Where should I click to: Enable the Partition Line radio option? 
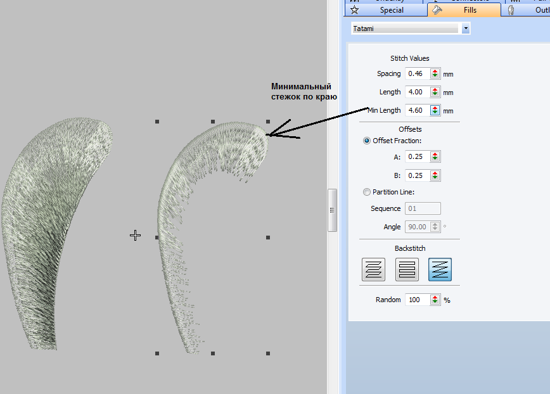[368, 192]
